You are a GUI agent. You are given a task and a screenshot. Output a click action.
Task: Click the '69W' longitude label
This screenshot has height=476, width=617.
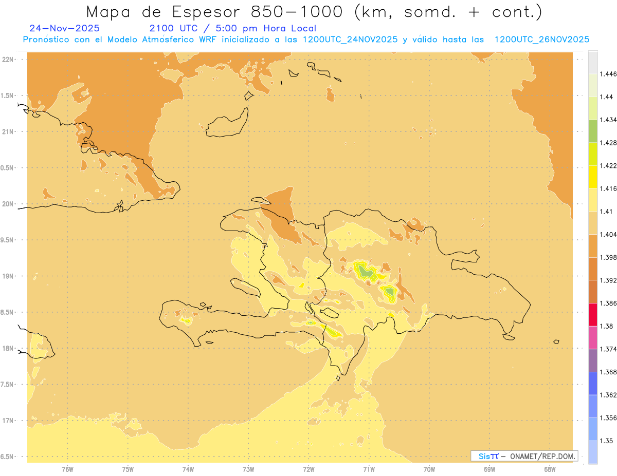(x=489, y=469)
